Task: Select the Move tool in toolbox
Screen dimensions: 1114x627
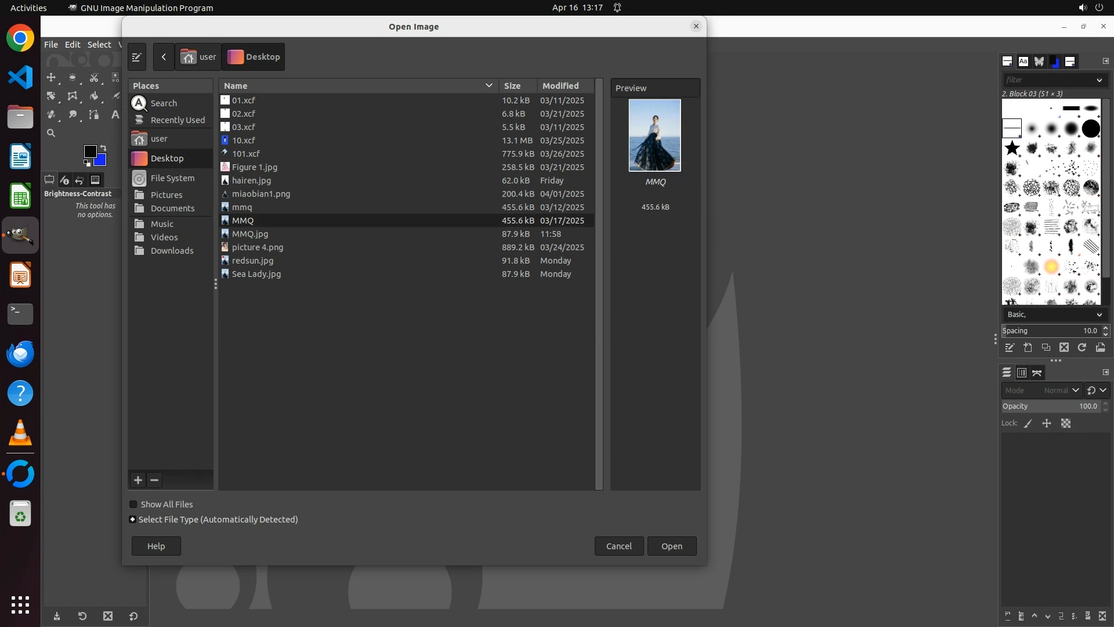Action: point(51,77)
